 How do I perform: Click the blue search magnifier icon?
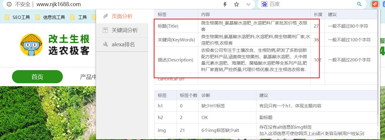[x=359, y=4]
